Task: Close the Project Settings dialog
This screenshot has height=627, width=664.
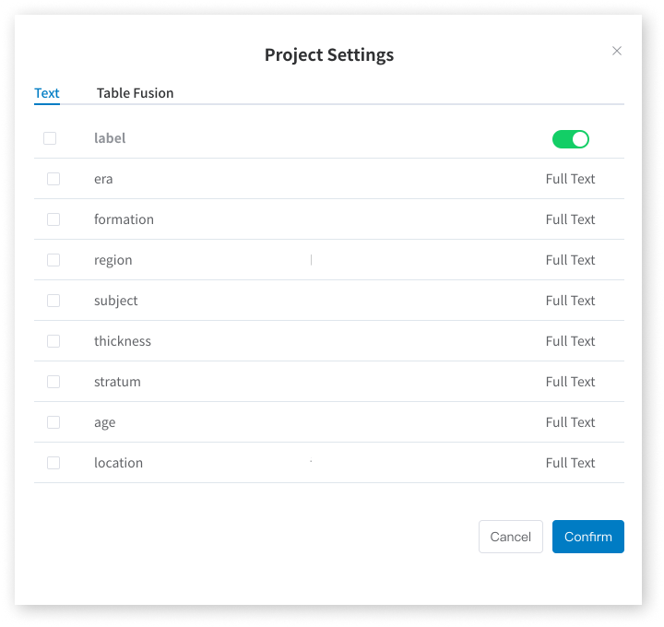Action: [617, 51]
